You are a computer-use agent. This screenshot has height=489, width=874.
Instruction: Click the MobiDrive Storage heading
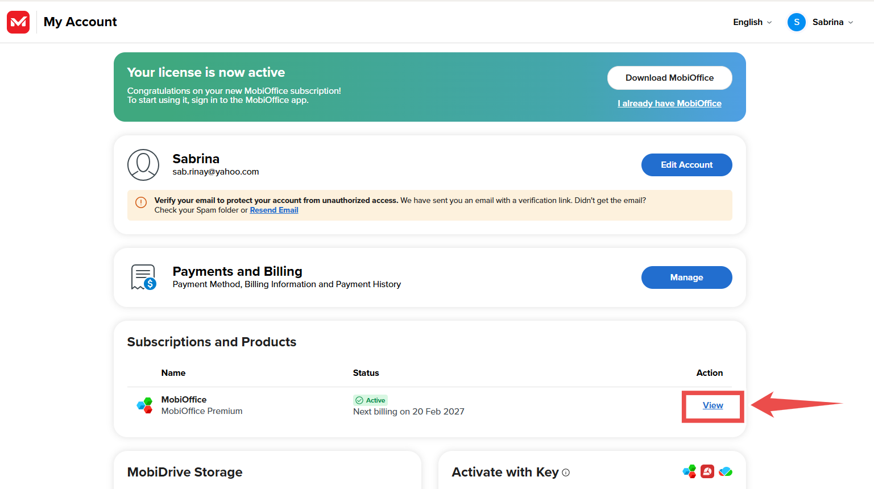click(x=185, y=472)
